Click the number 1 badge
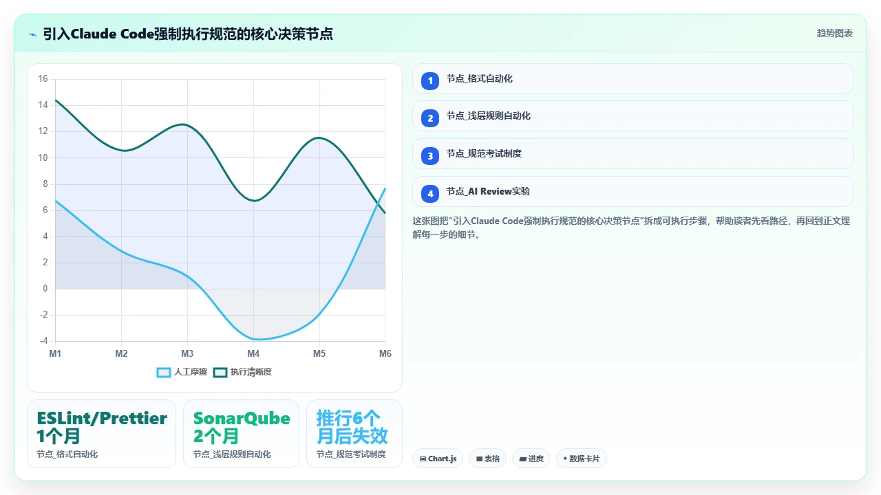Screen dimensions: 881x495 [x=430, y=80]
